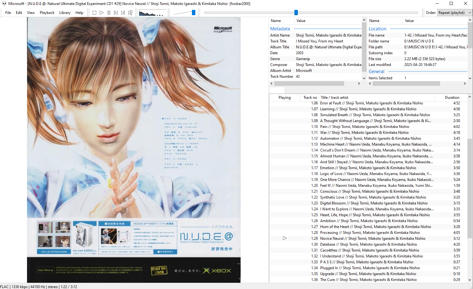
Task: Click the Genre value Gamerip
Action: (x=303, y=59)
